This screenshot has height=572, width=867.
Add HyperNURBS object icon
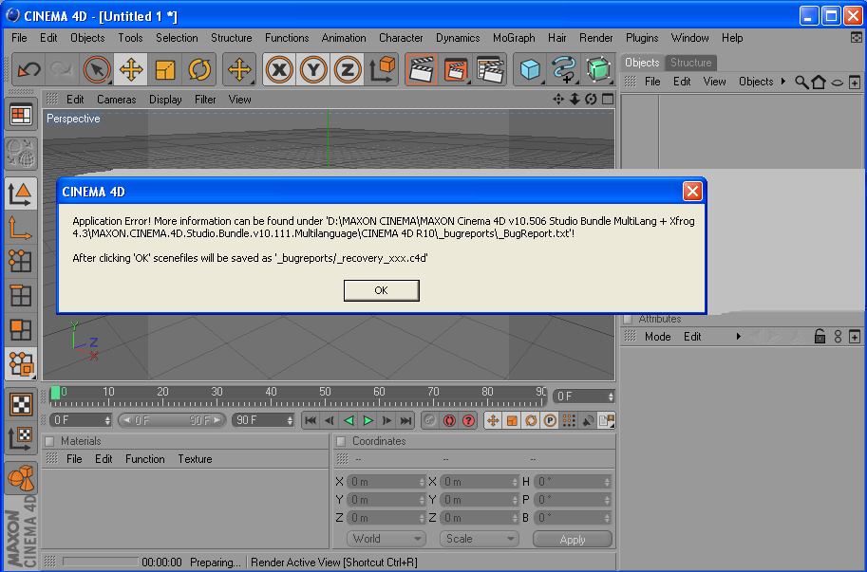tap(599, 69)
